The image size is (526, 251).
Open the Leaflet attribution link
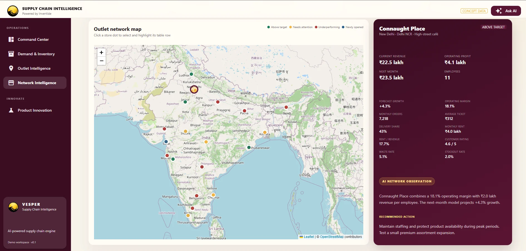point(307,237)
